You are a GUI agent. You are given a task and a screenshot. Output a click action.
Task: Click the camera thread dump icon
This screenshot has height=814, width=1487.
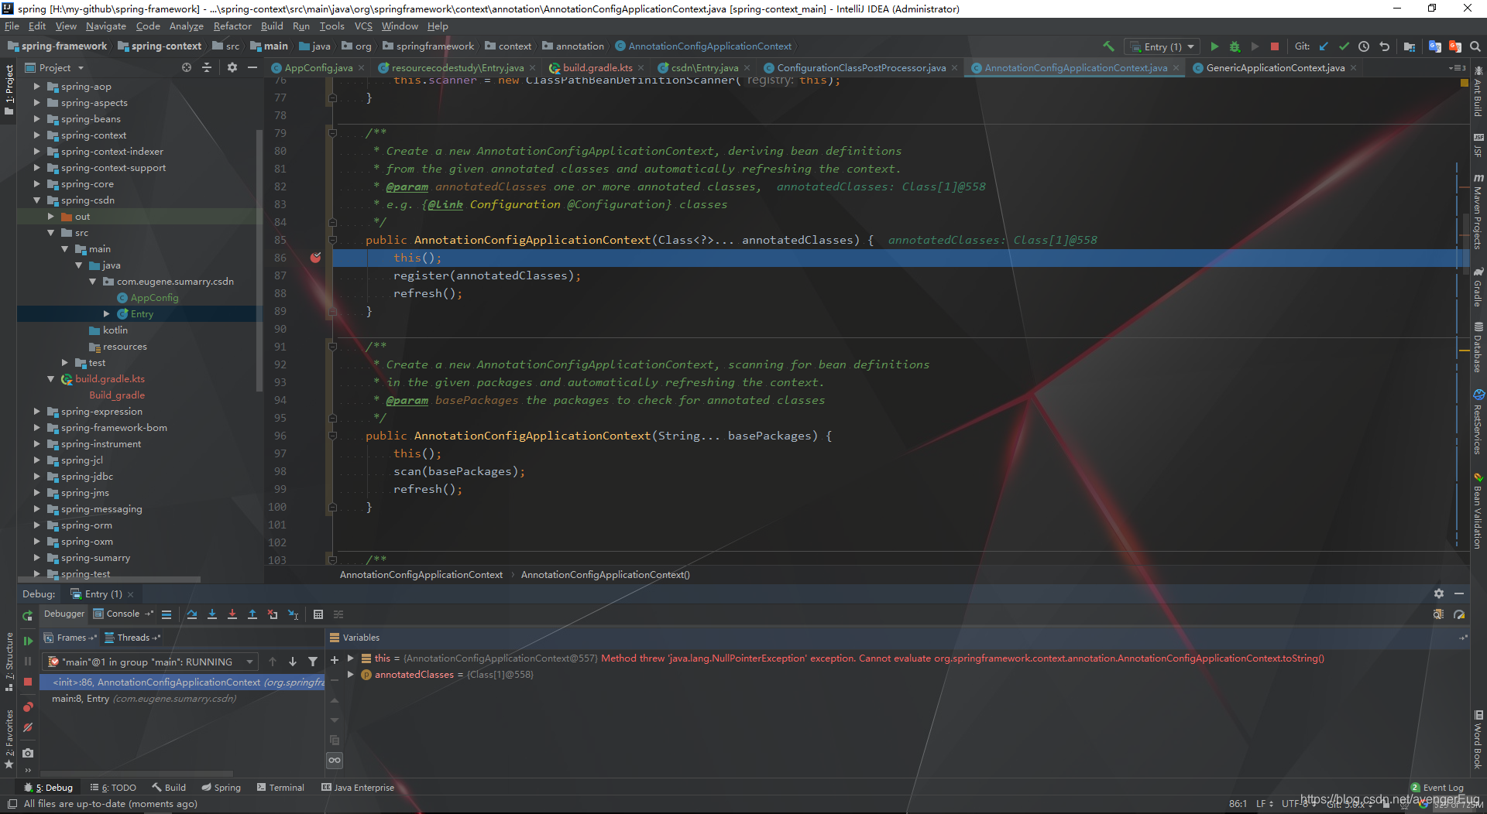28,753
